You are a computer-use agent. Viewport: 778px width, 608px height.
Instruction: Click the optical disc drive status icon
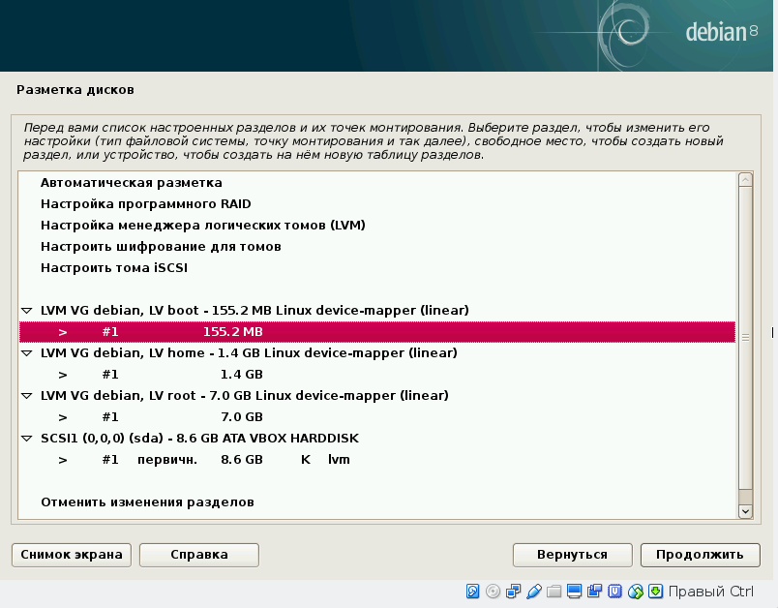click(494, 592)
